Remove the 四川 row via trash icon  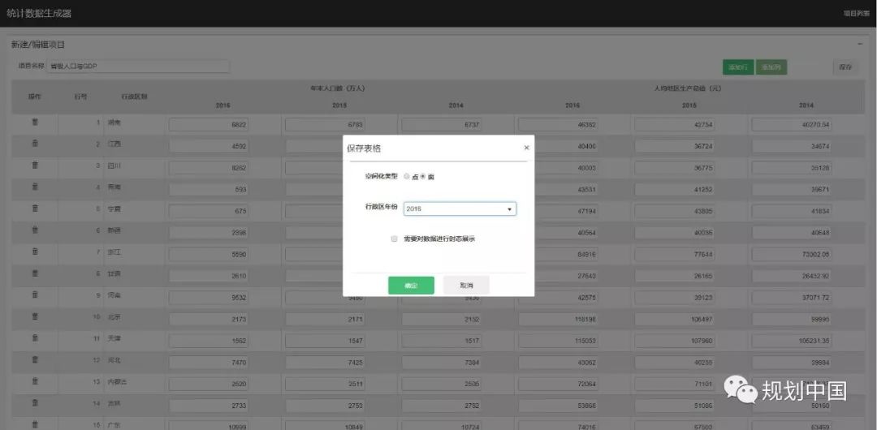click(35, 165)
